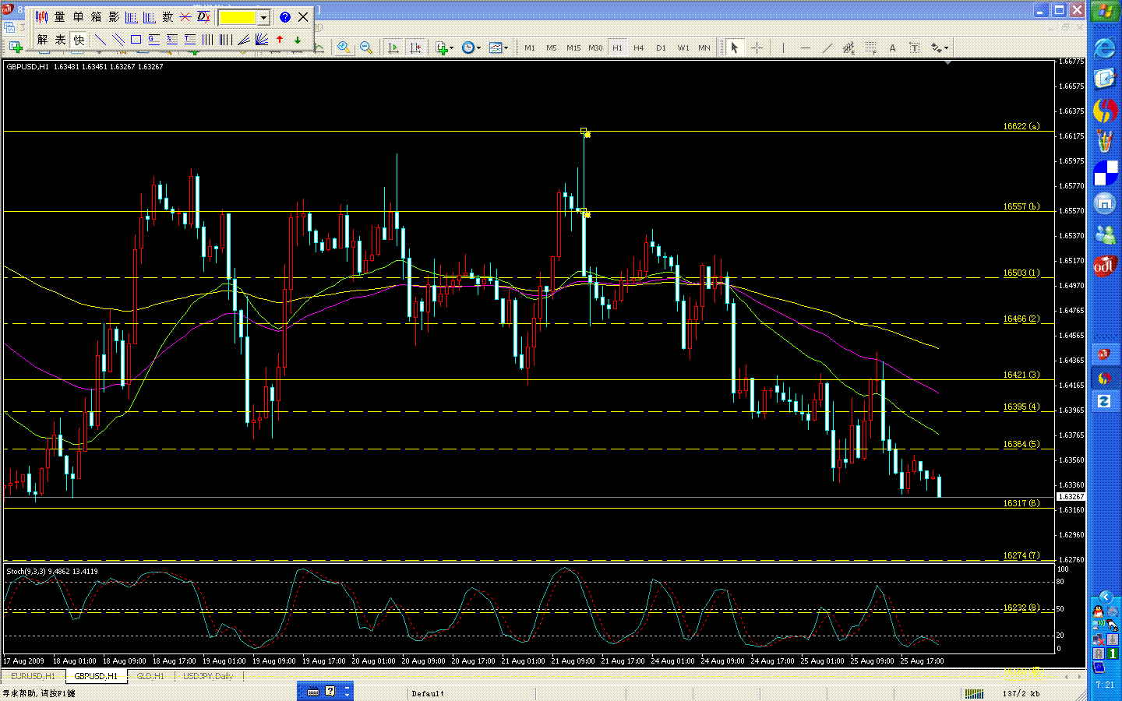Open help with the blue question mark
Viewport: 1122px width, 701px height.
tap(285, 17)
